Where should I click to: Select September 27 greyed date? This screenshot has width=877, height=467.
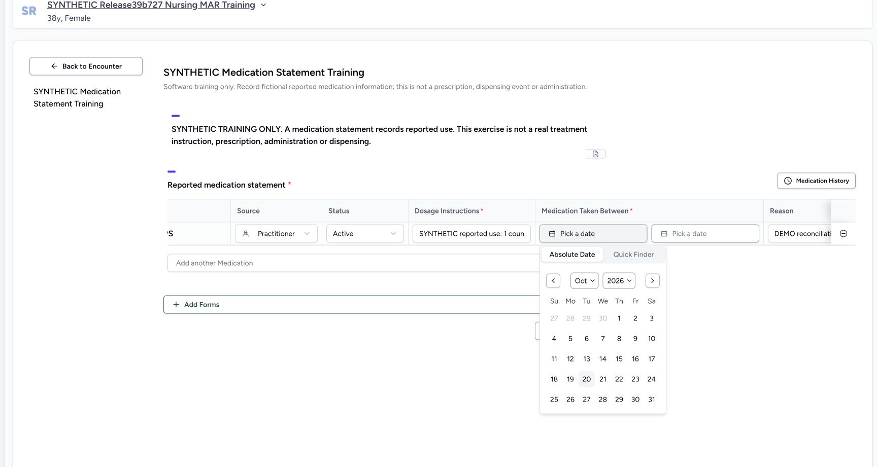click(554, 318)
